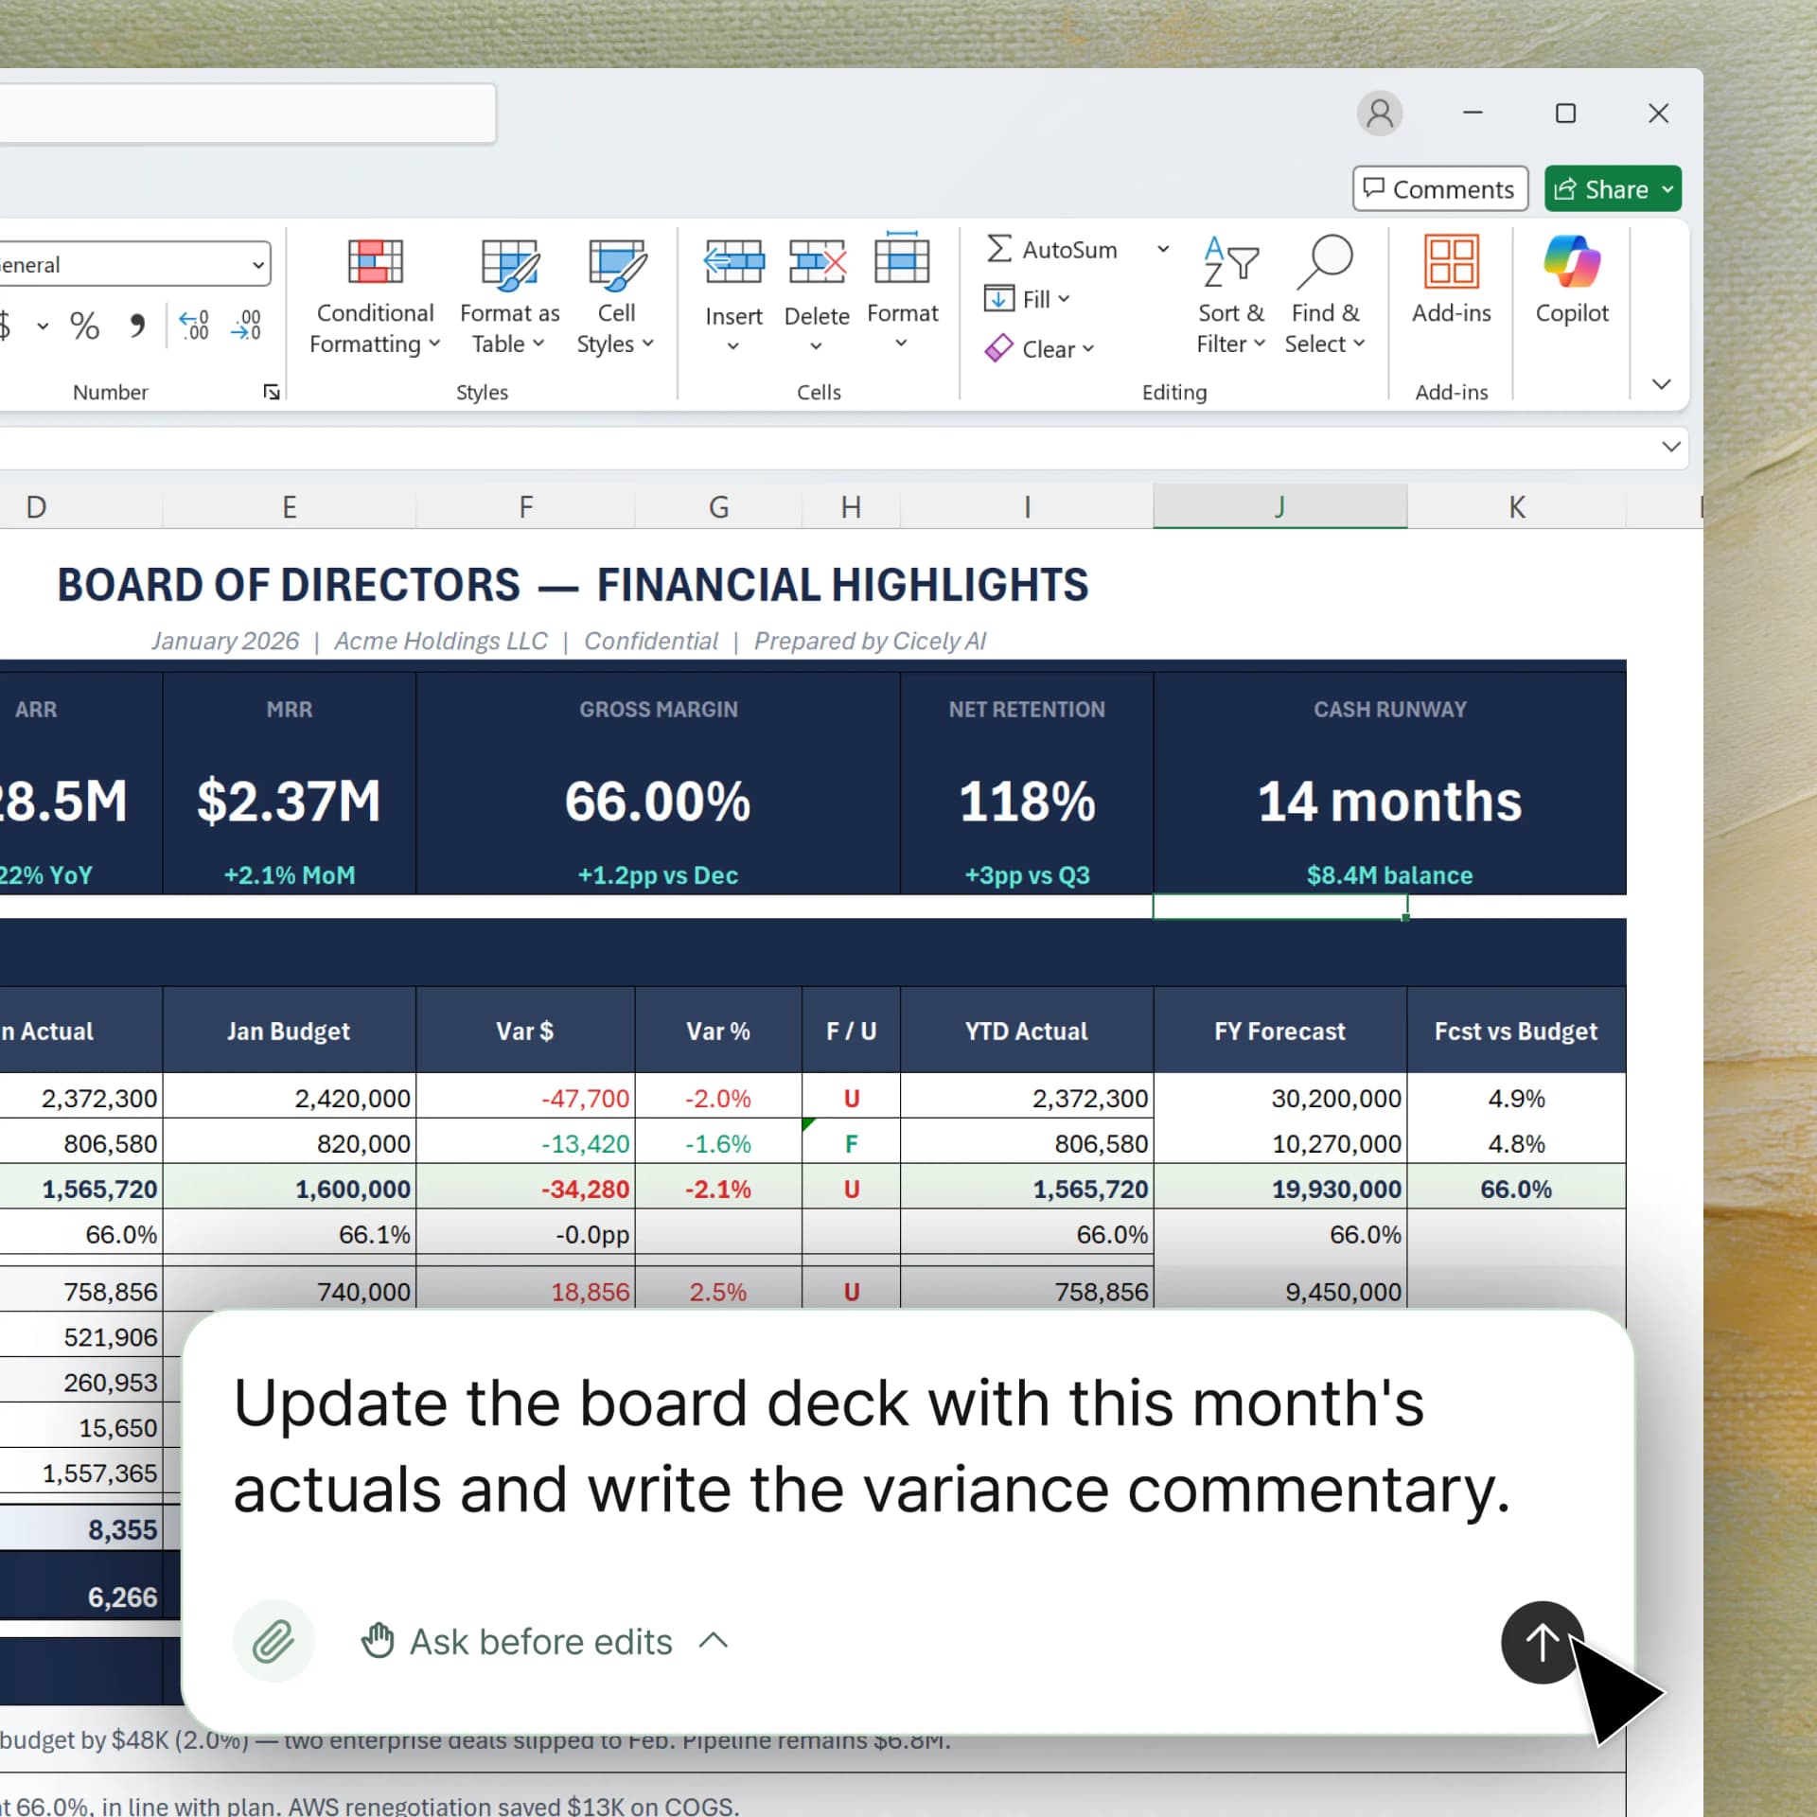Click the Delete cells icon
Image resolution: width=1817 pixels, height=1817 pixels.
(x=817, y=262)
